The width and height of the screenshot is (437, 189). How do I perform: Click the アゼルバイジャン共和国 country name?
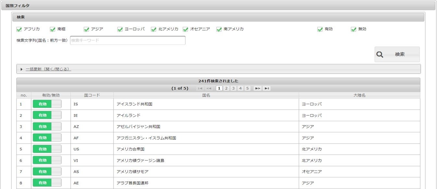point(138,126)
